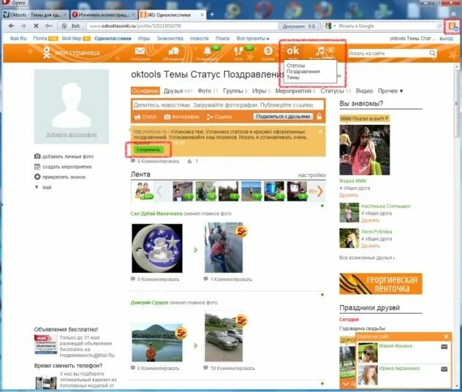Open the ratings icon with number 5
462x392 pixels.
click(268, 51)
